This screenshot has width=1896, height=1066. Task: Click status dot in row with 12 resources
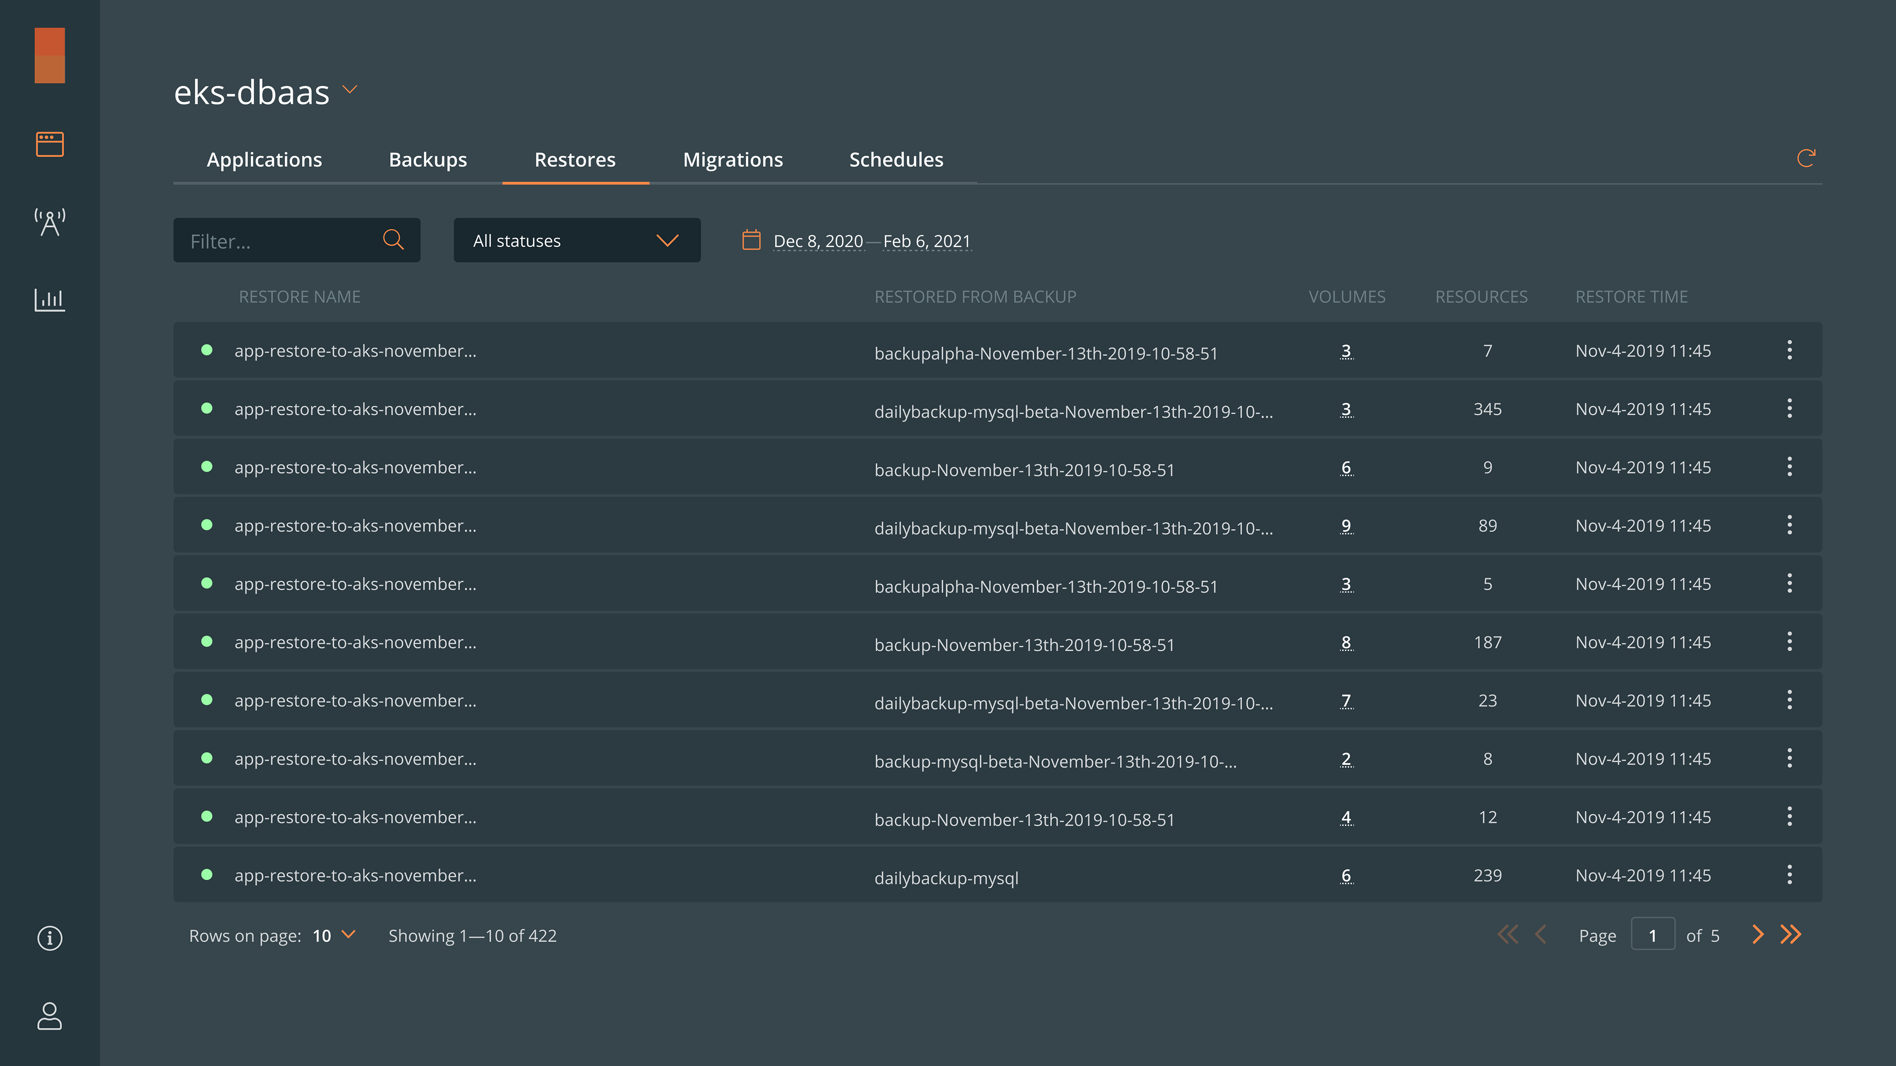207,816
